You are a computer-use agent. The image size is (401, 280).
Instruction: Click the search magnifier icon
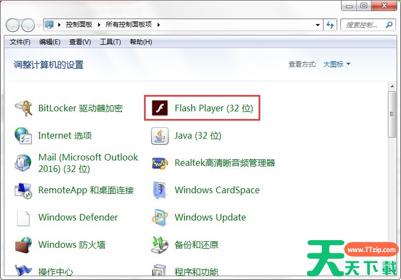[x=389, y=25]
